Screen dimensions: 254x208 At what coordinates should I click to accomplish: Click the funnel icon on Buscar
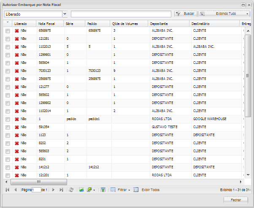click(178, 14)
